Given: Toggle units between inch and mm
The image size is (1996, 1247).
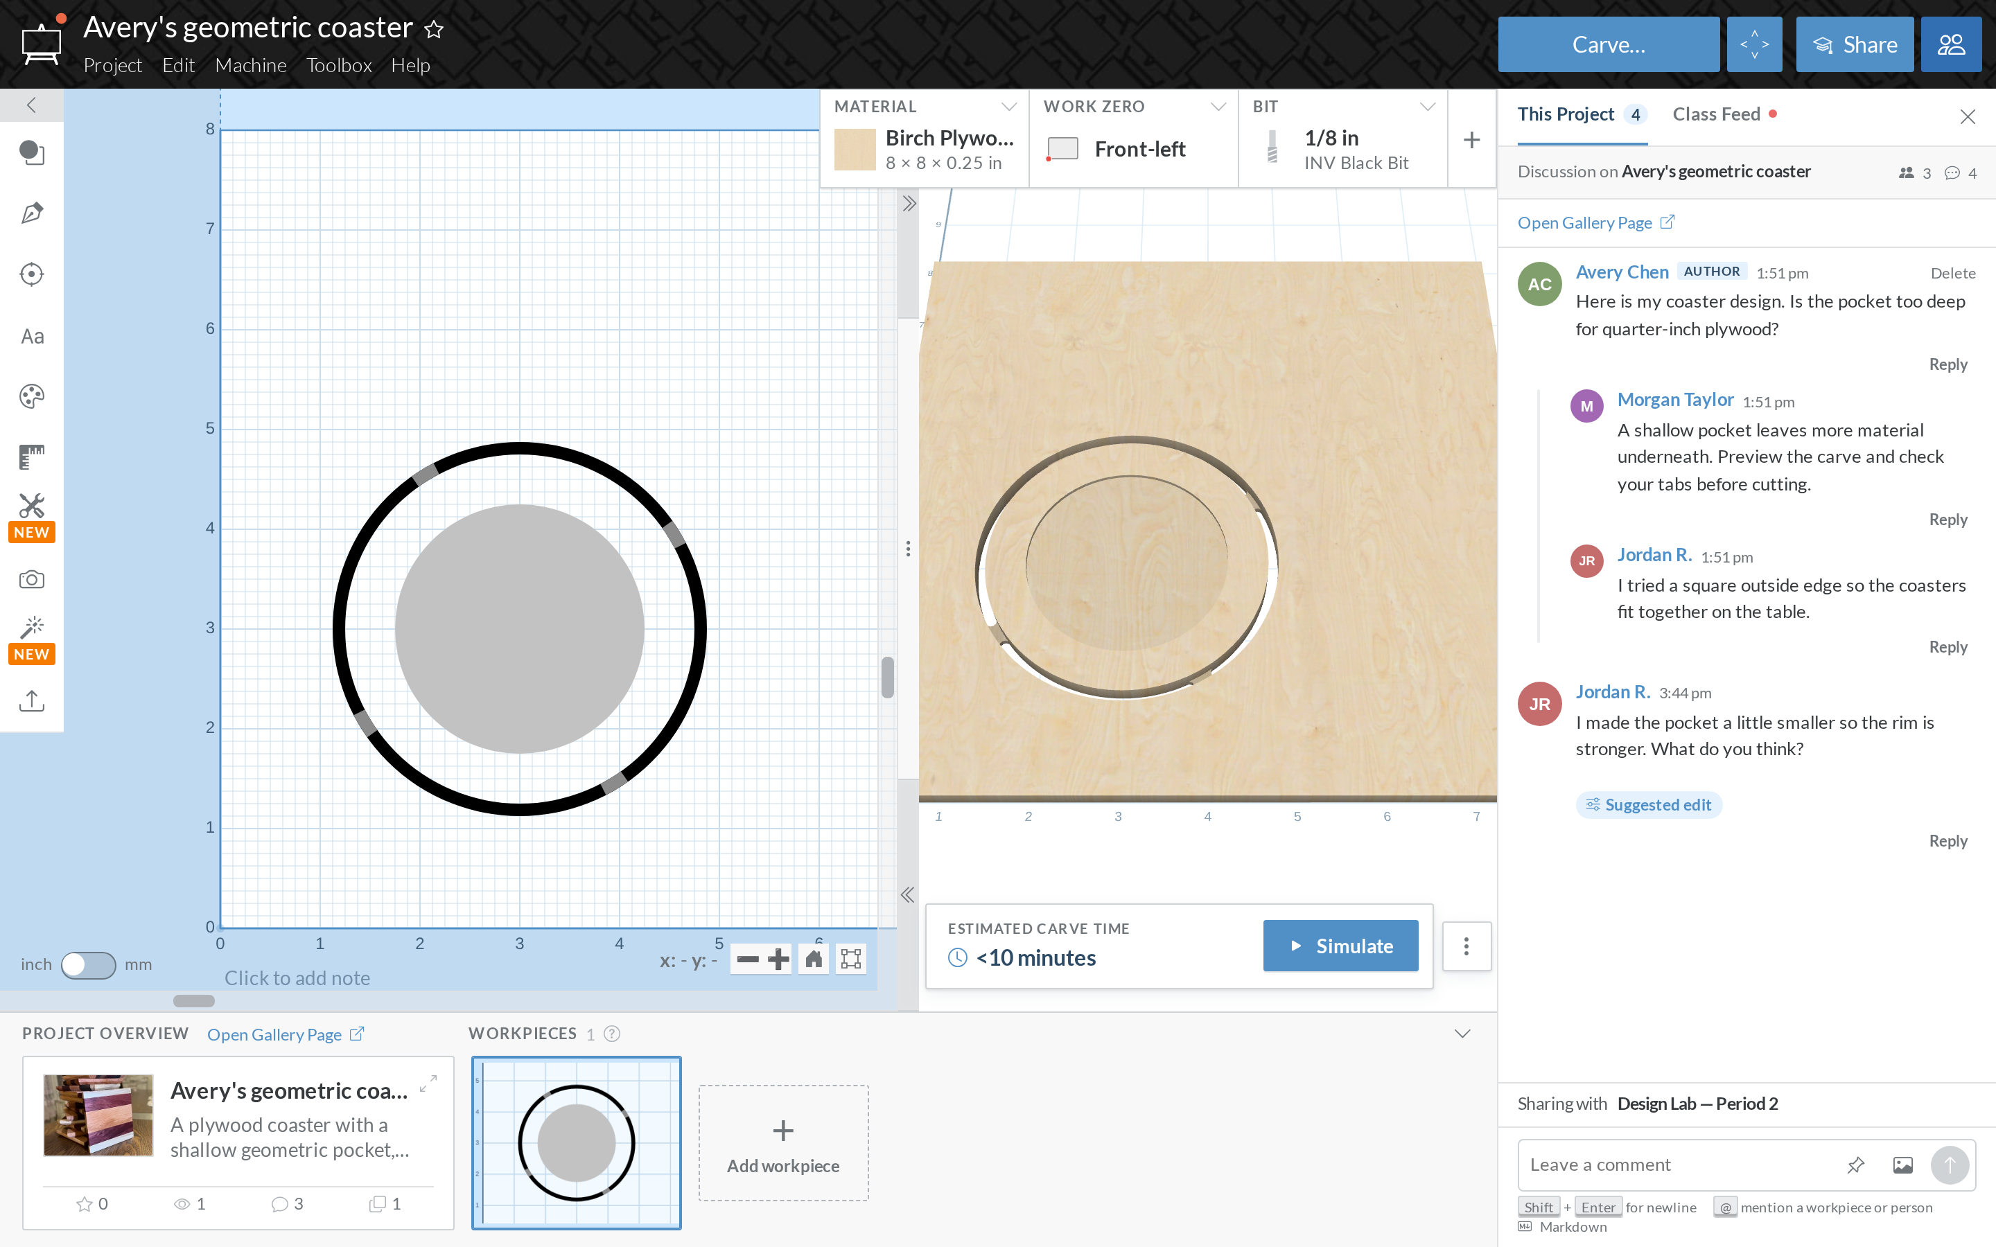Looking at the screenshot, I should click(x=88, y=965).
